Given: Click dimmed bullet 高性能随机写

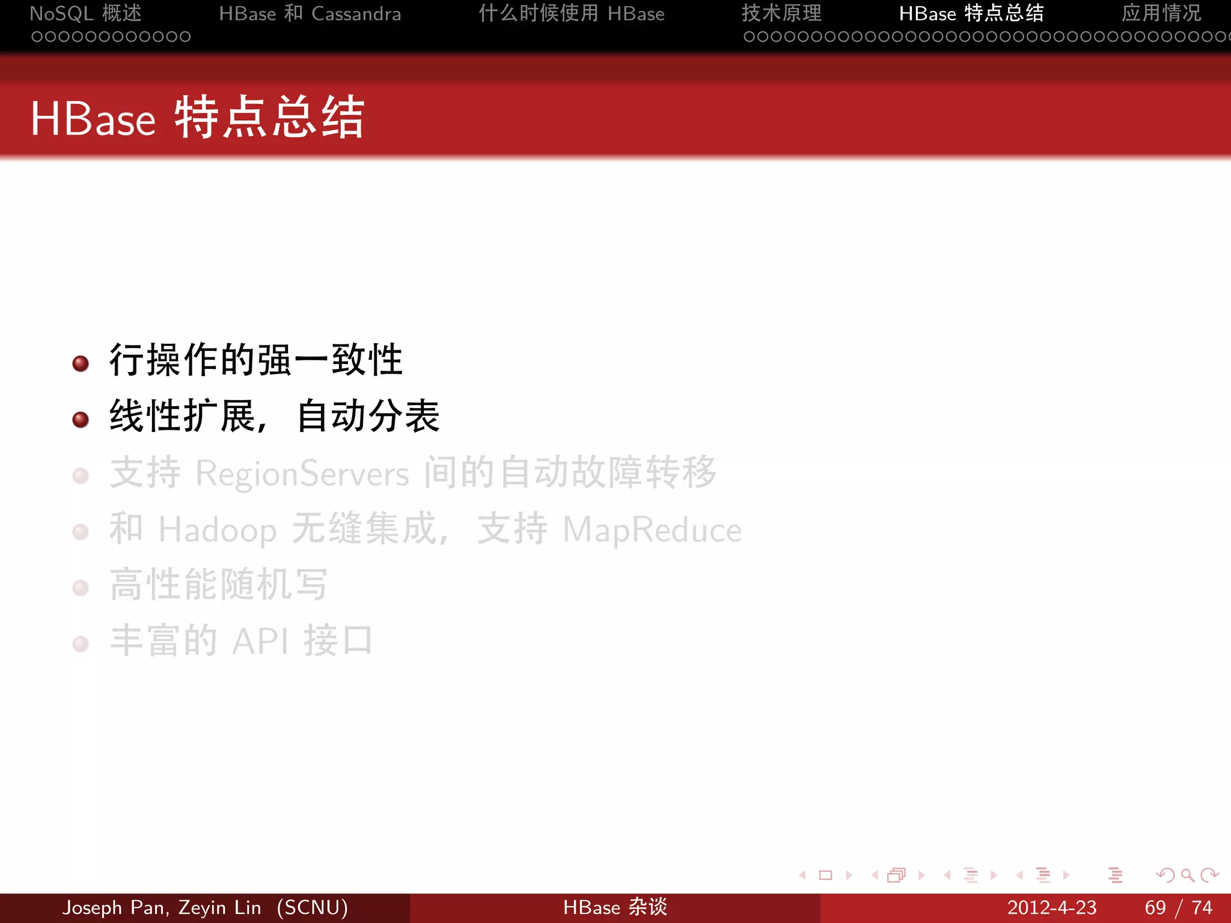Looking at the screenshot, I should click(x=219, y=585).
